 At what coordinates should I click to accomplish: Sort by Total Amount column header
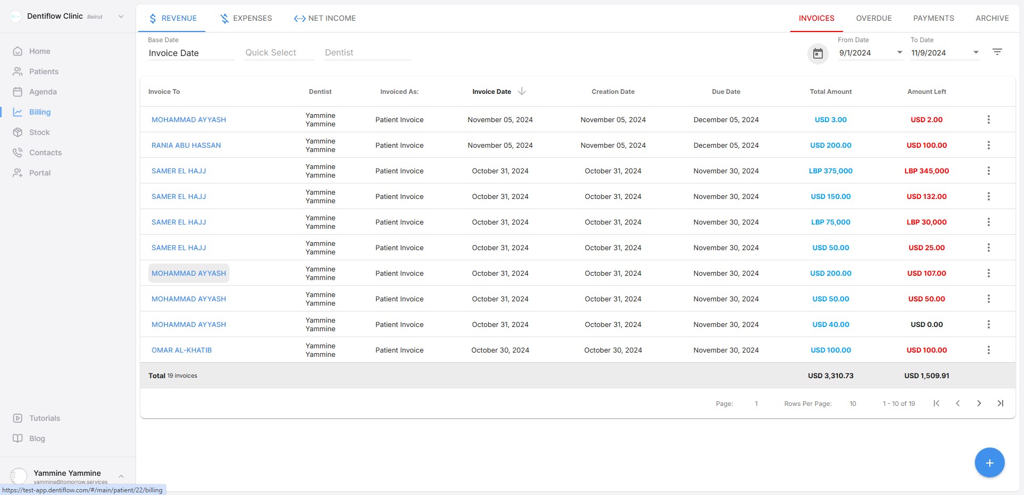[x=830, y=92]
